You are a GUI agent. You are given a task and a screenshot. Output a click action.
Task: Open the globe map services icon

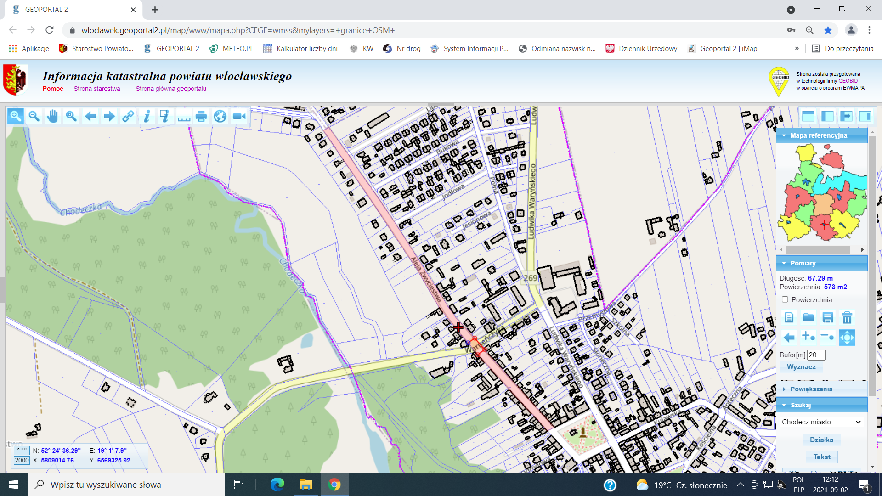pos(220,117)
